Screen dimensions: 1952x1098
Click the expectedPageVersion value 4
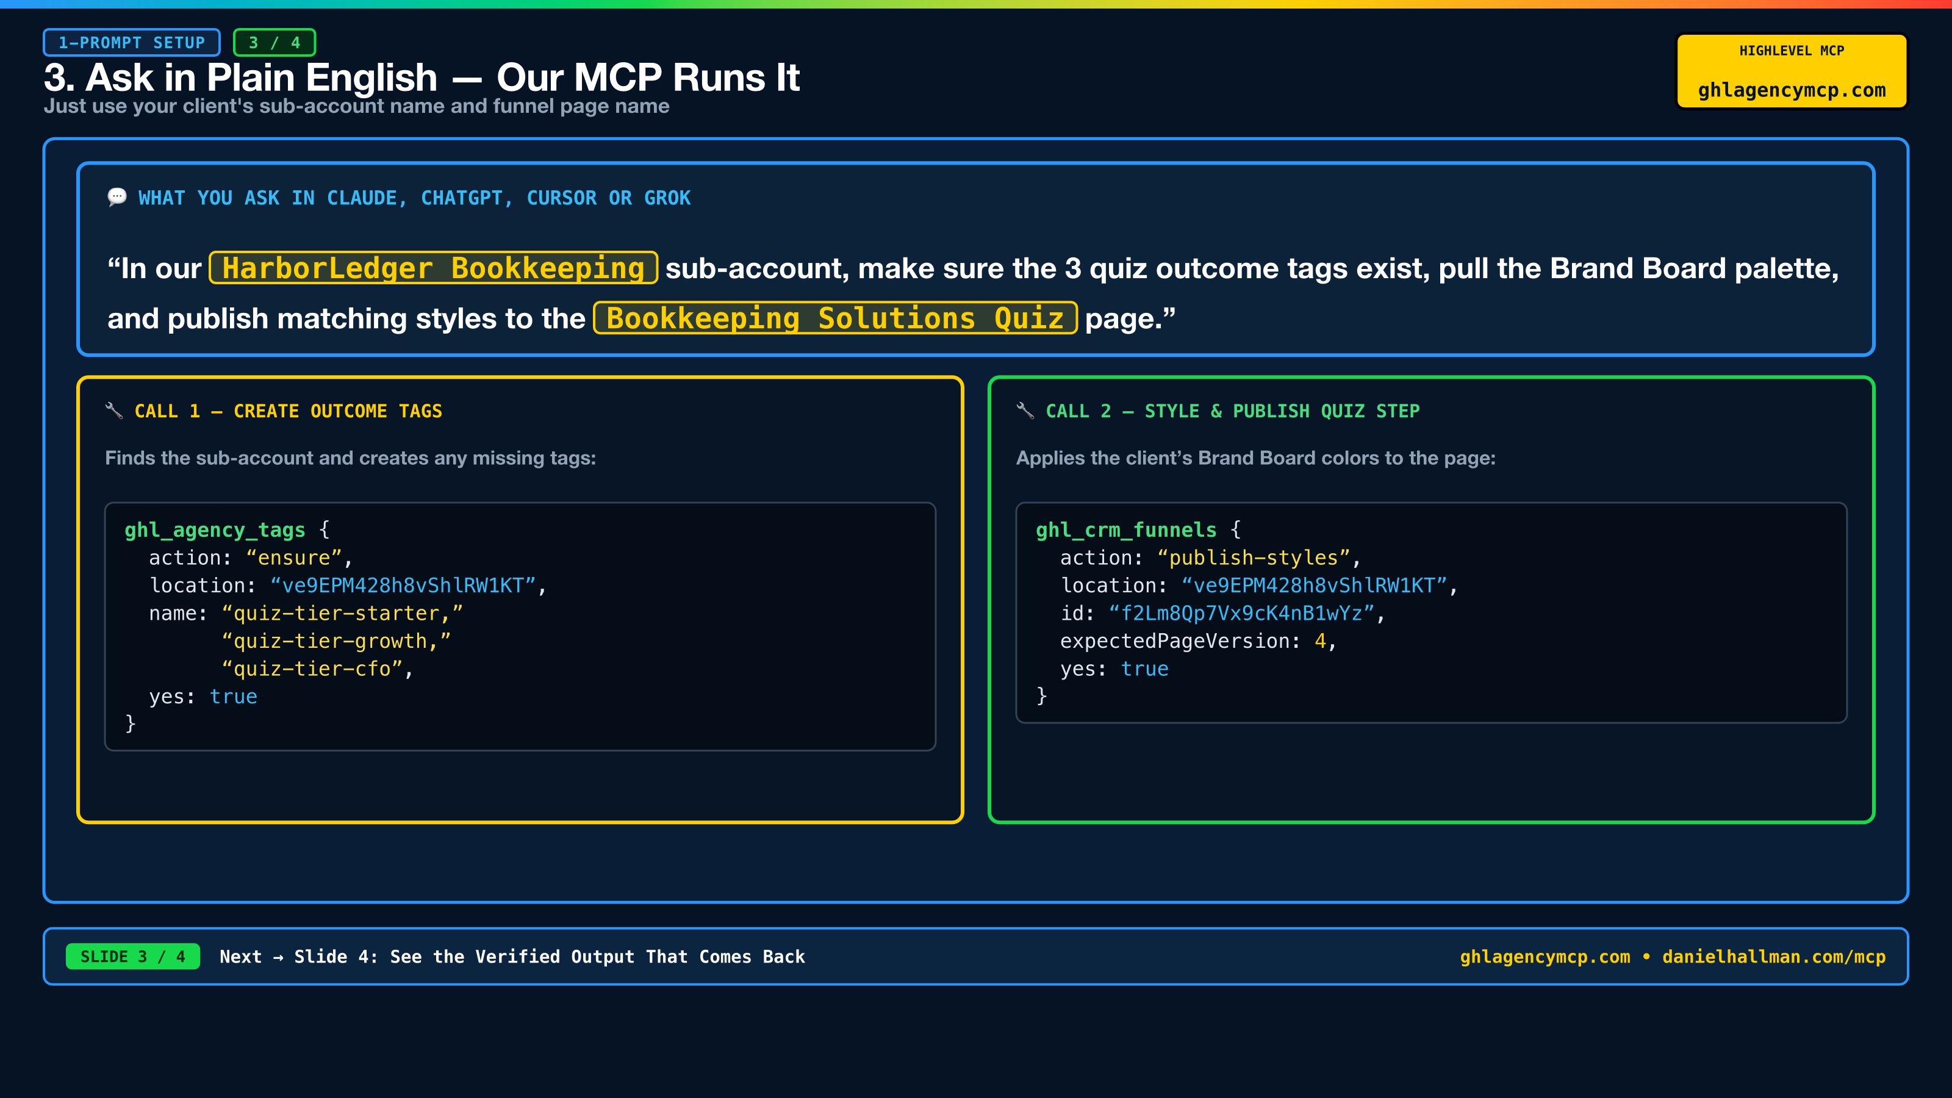[x=1321, y=641]
